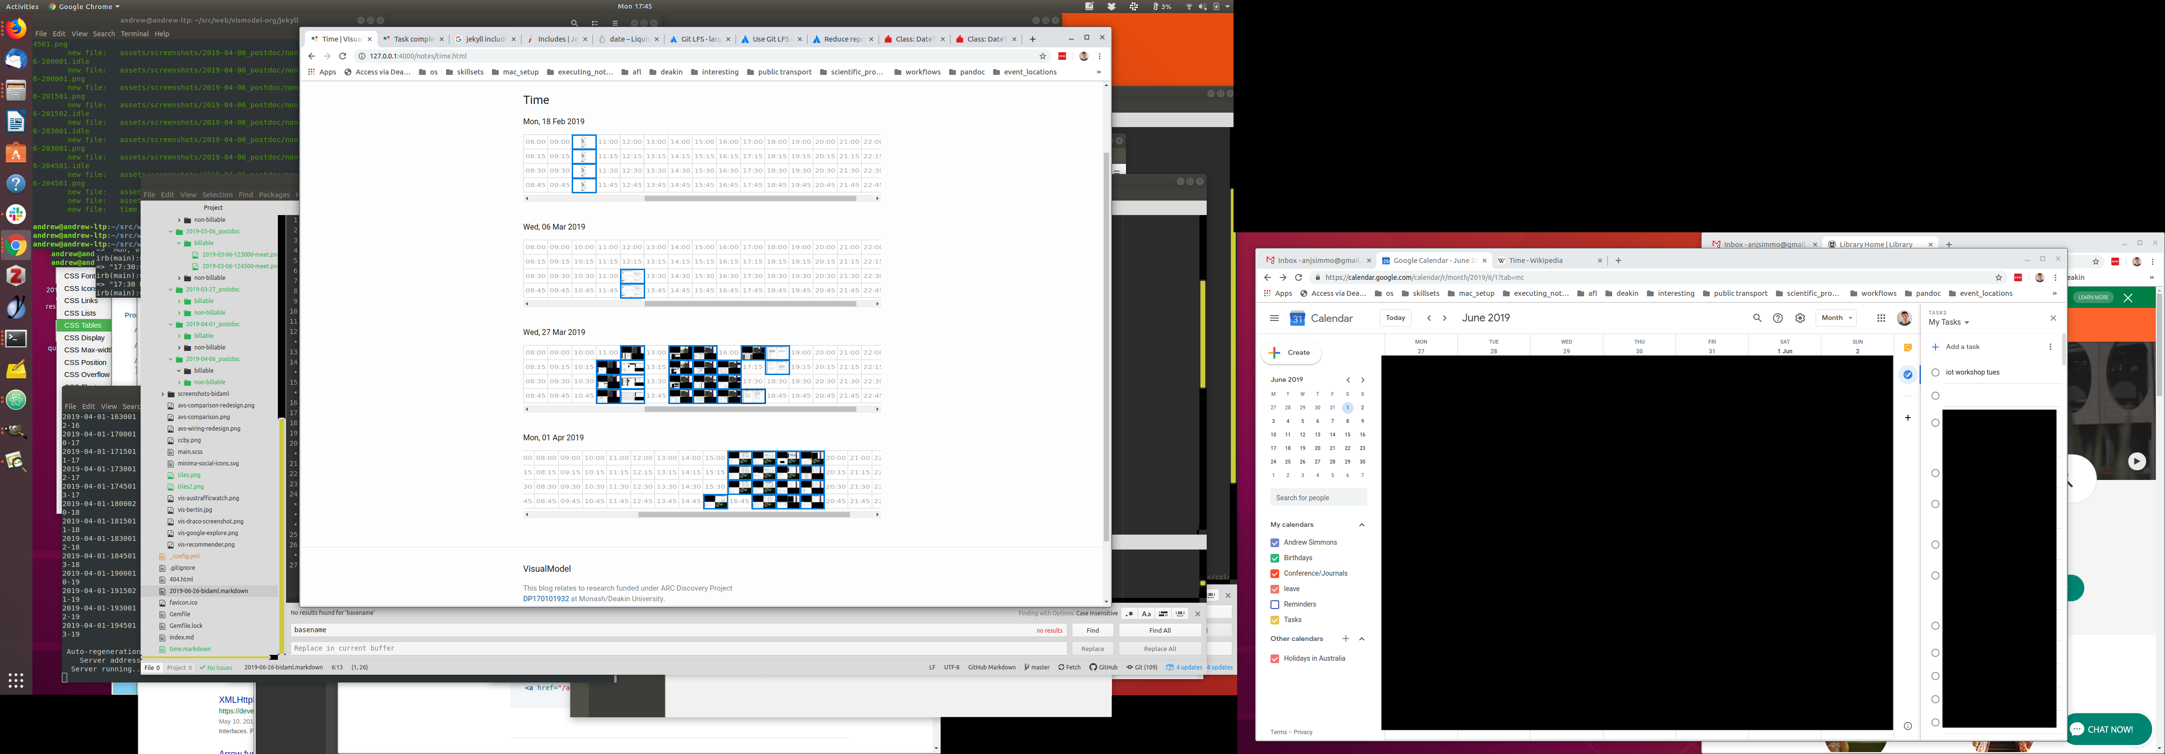Collapse the My calendars section
The image size is (2165, 754).
pyautogui.click(x=1361, y=524)
